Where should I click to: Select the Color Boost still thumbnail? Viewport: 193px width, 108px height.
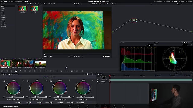point(23,8)
